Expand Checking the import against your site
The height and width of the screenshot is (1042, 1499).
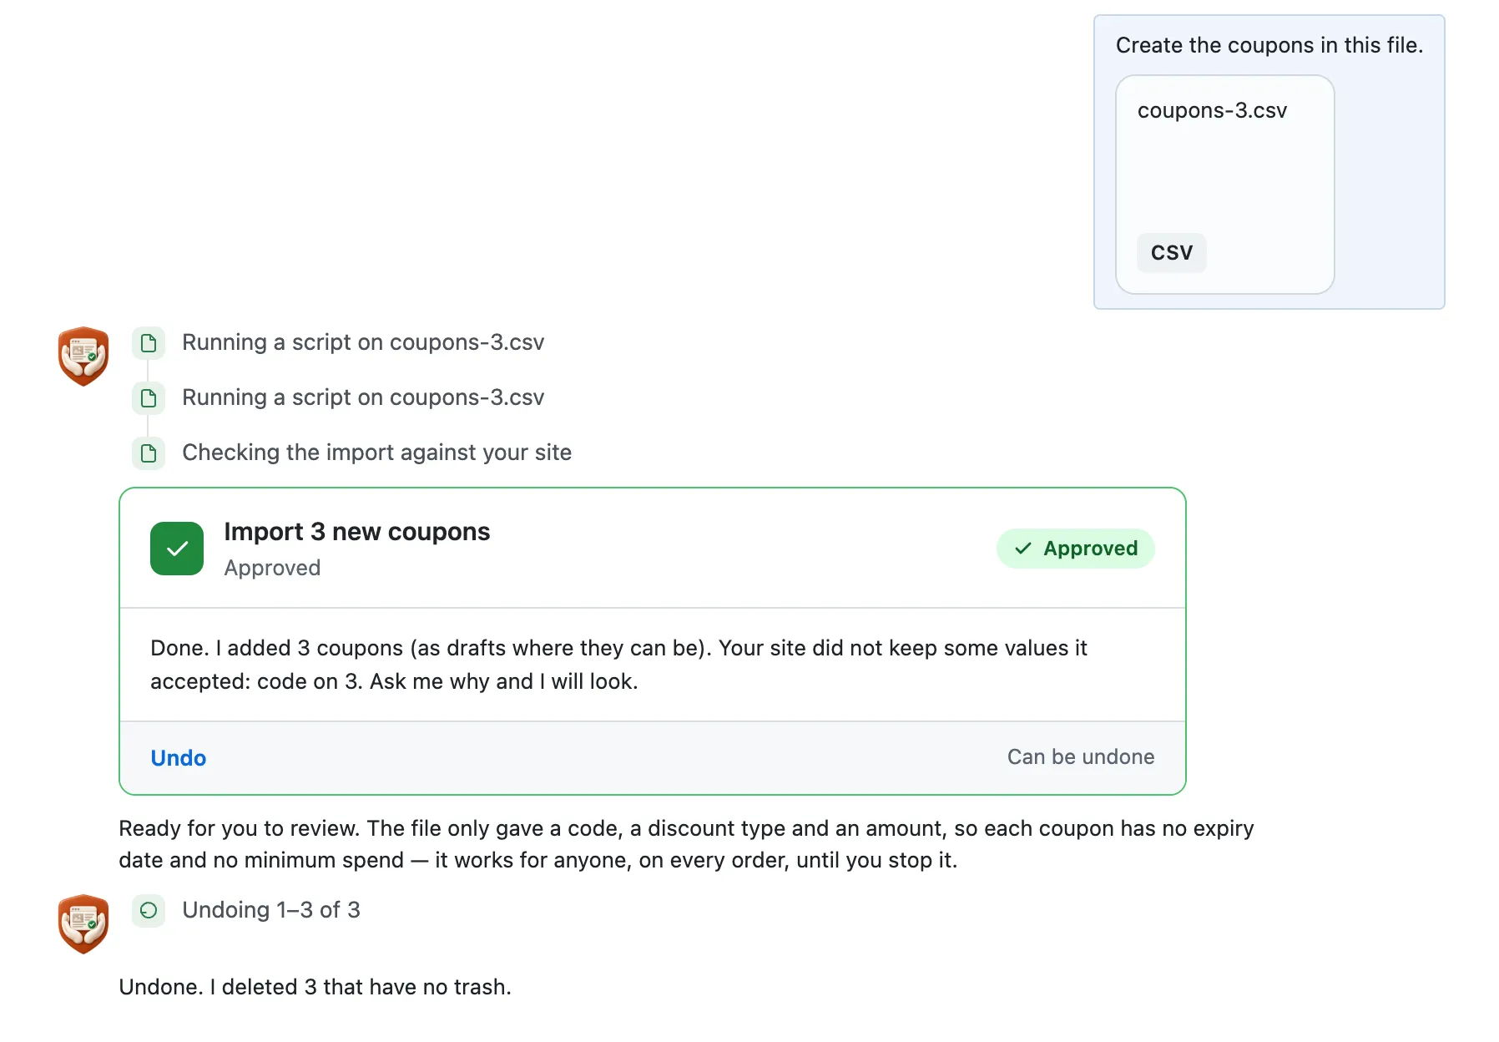pos(376,453)
